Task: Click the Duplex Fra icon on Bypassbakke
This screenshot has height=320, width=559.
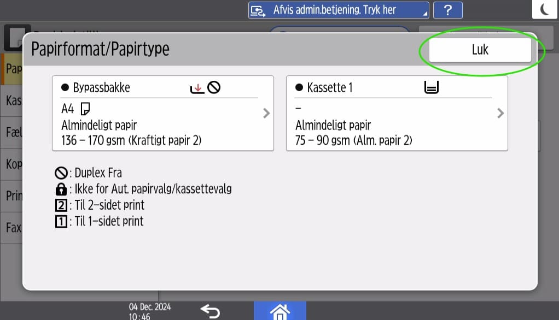Action: [214, 87]
